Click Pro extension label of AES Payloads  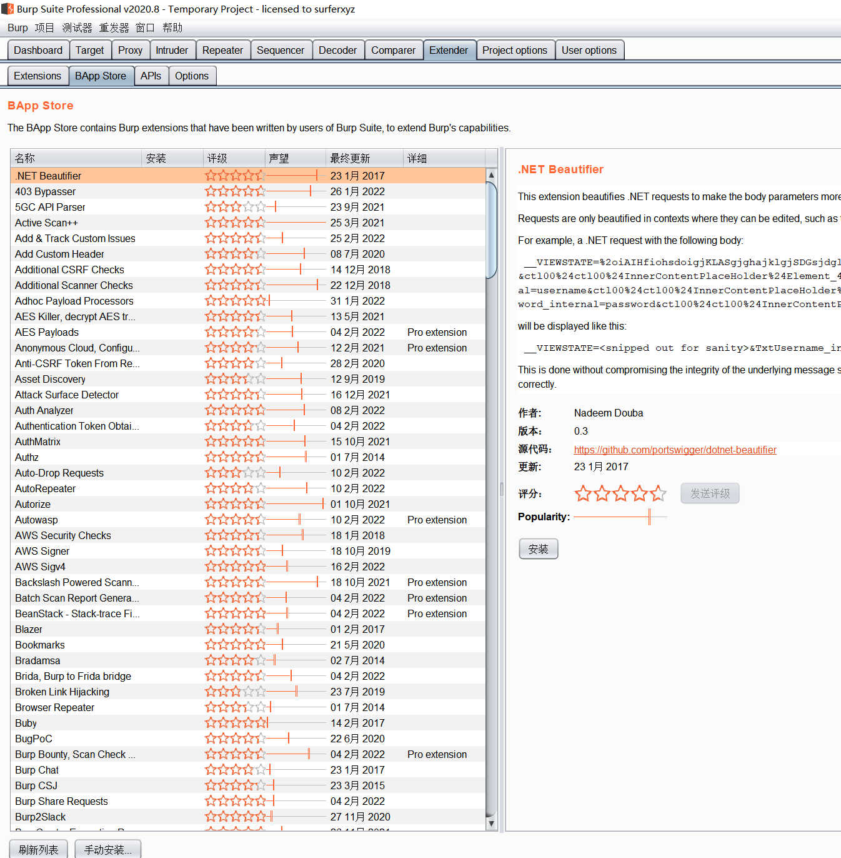click(437, 332)
